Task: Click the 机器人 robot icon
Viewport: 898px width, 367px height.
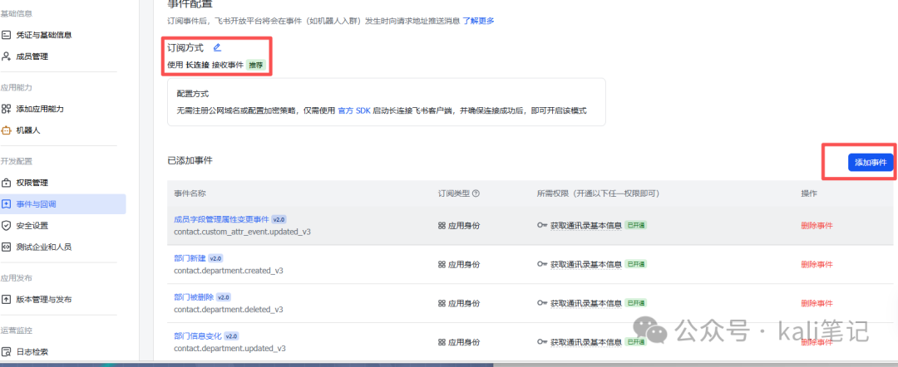Action: point(7,130)
